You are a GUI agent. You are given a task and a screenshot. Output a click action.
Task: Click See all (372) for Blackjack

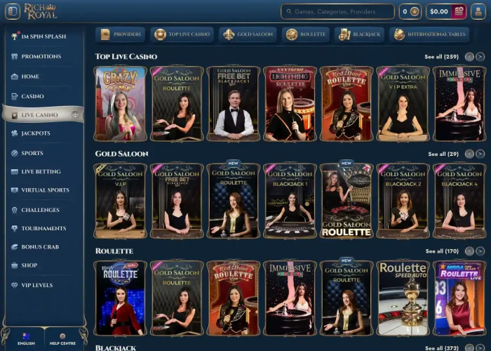click(x=442, y=348)
